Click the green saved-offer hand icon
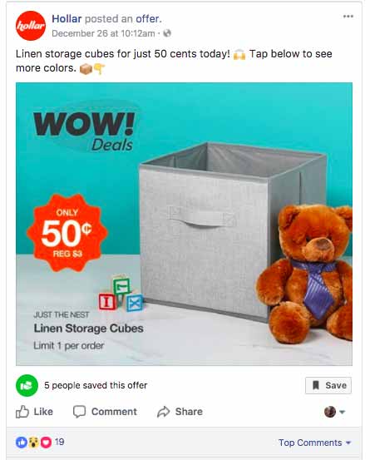The width and height of the screenshot is (370, 460). (27, 385)
